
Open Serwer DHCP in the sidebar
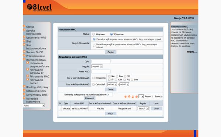click(x=35, y=52)
